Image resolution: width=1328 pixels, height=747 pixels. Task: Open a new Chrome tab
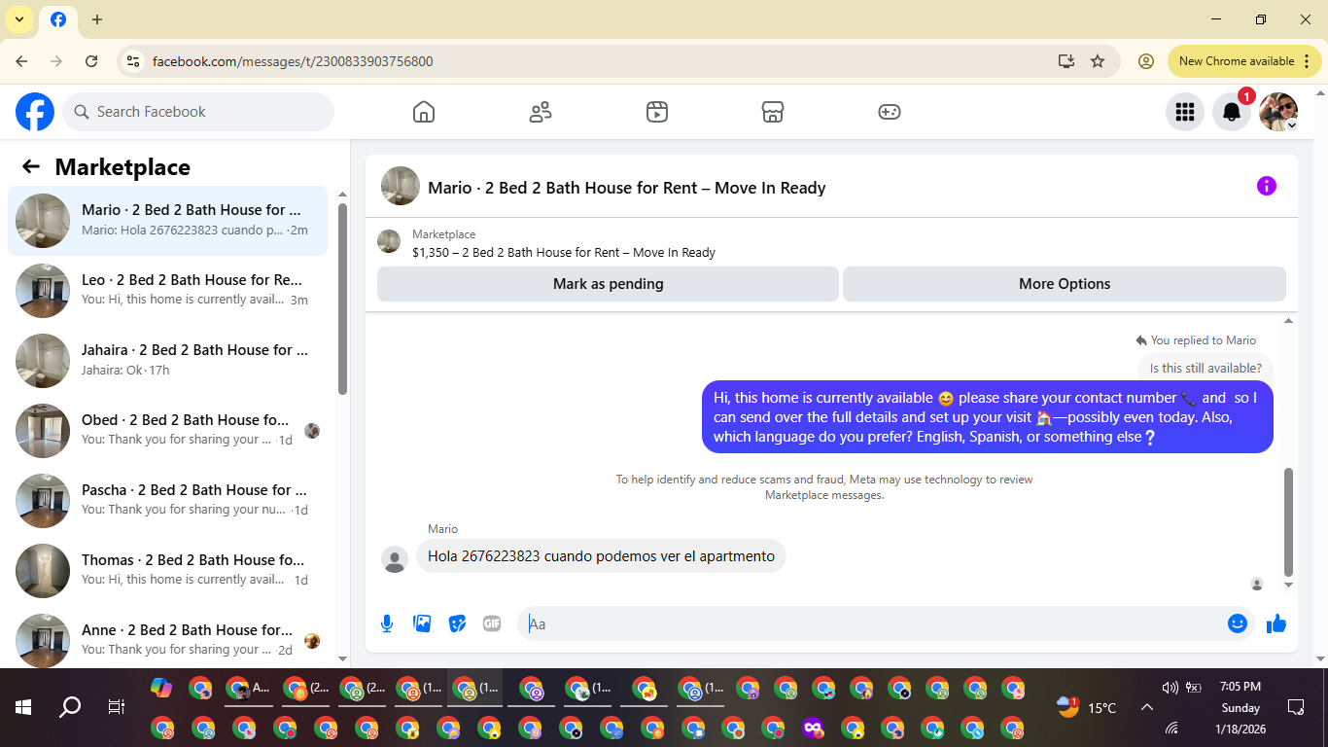97,19
